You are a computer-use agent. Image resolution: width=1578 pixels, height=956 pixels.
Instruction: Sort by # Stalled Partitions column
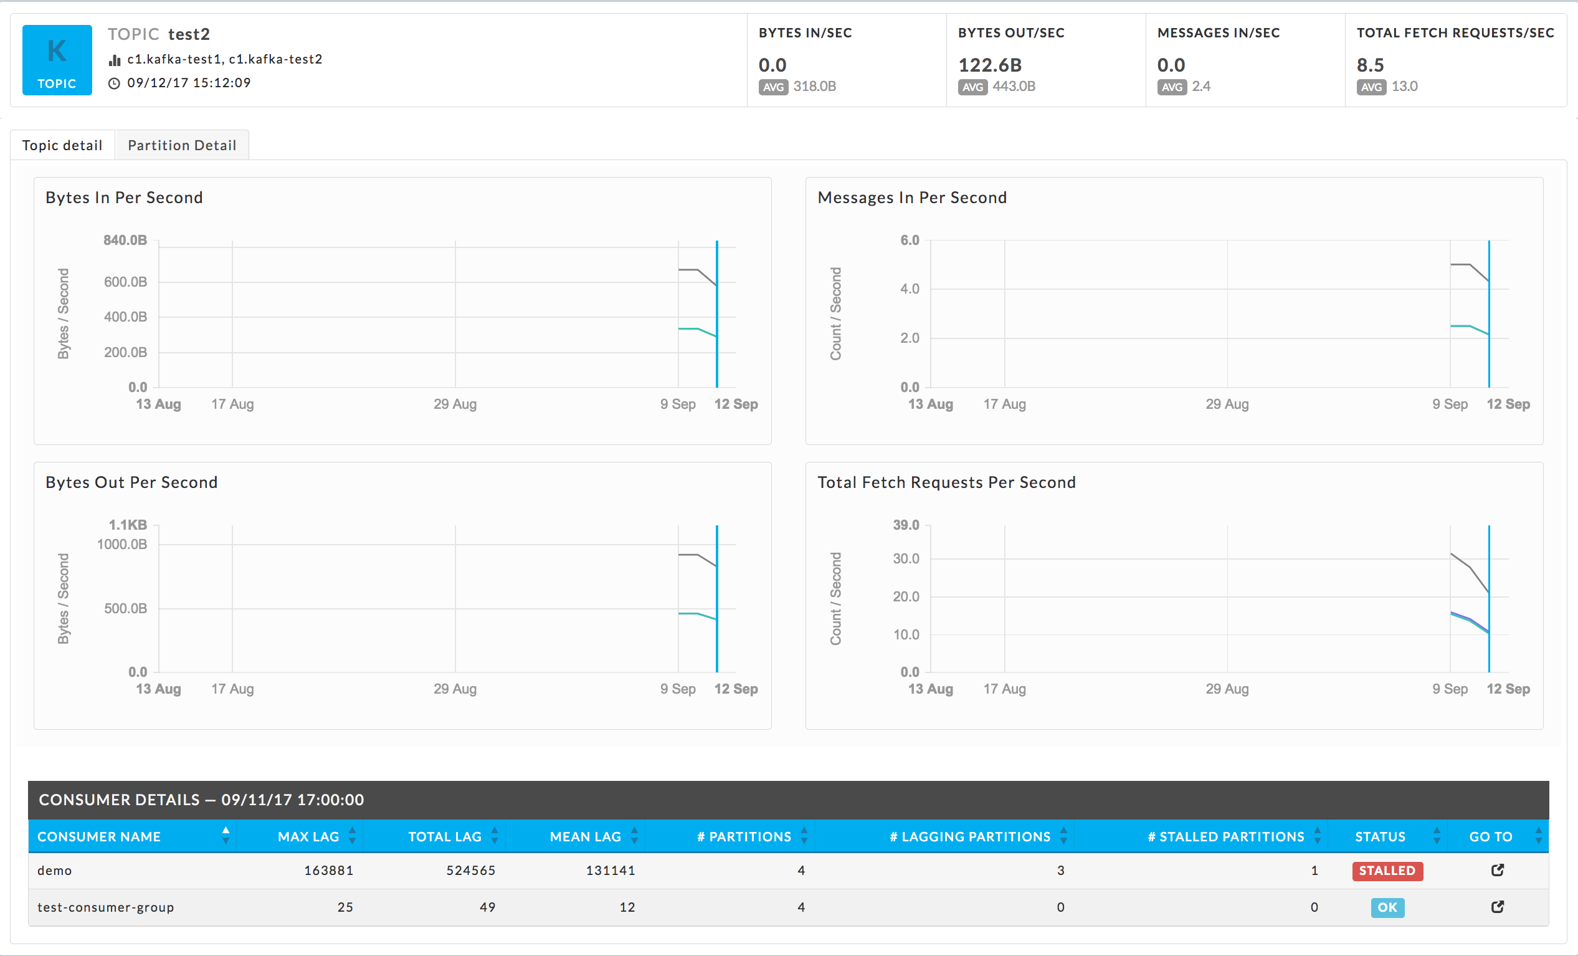[x=1318, y=836]
